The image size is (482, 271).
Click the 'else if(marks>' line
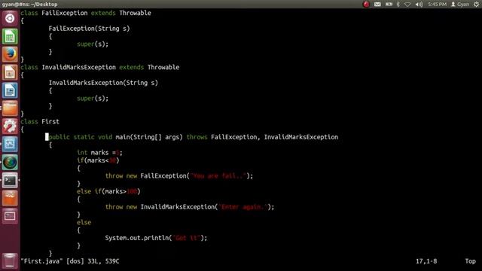(108, 191)
